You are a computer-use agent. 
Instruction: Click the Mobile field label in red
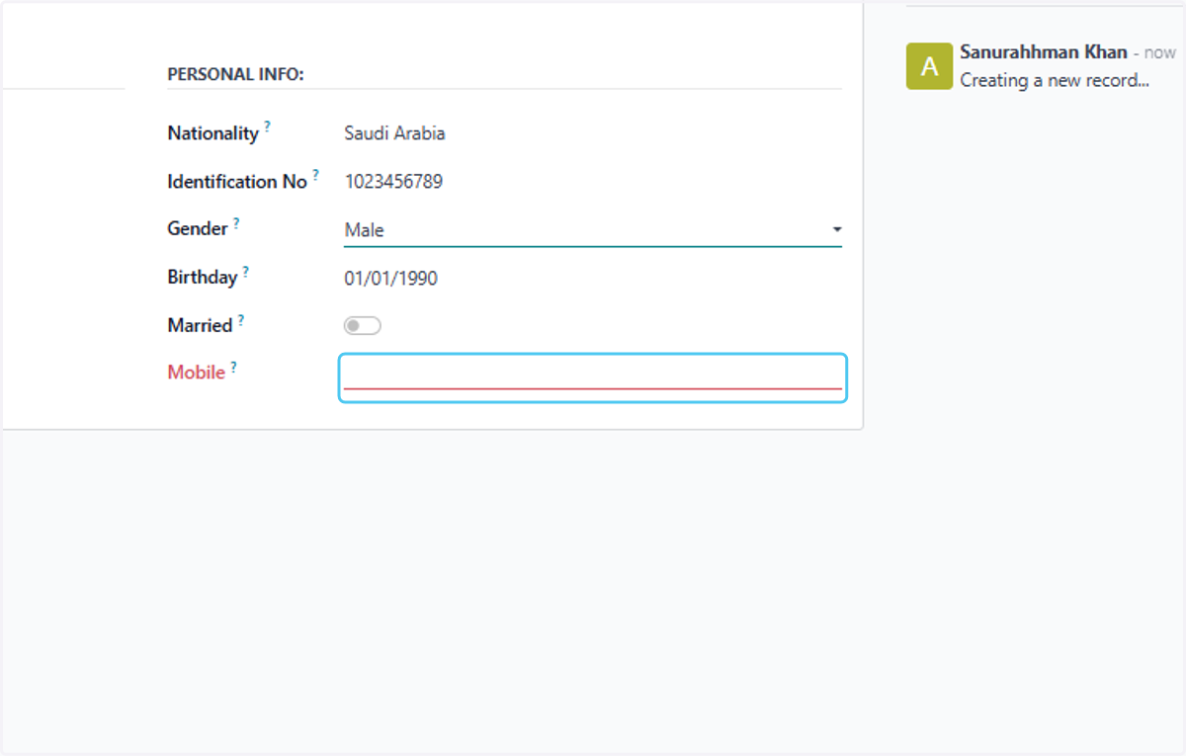(196, 373)
